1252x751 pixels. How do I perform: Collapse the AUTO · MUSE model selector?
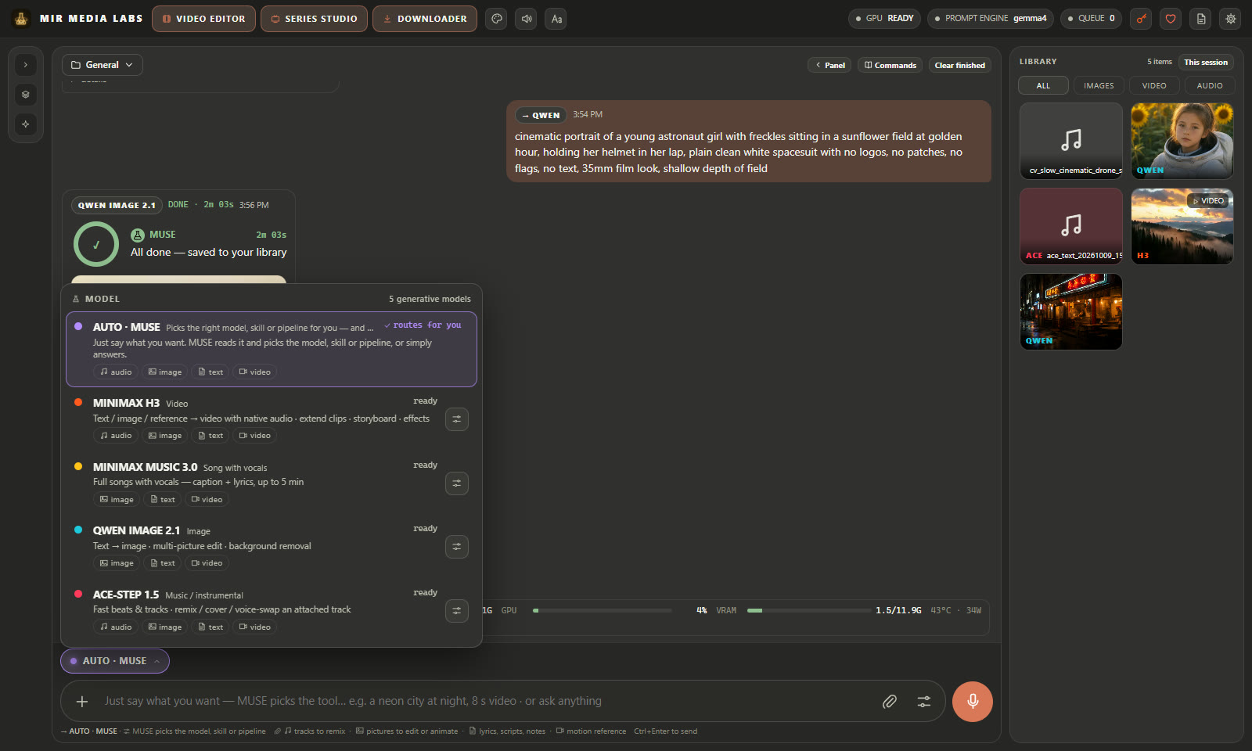tap(115, 661)
